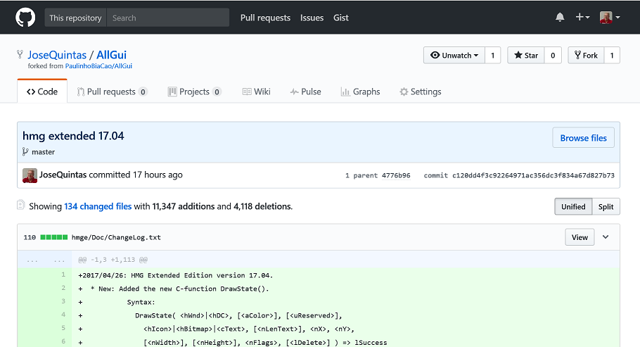Screen dimensions: 640x347
Task: Star the AllGui repository
Action: [x=526, y=56]
